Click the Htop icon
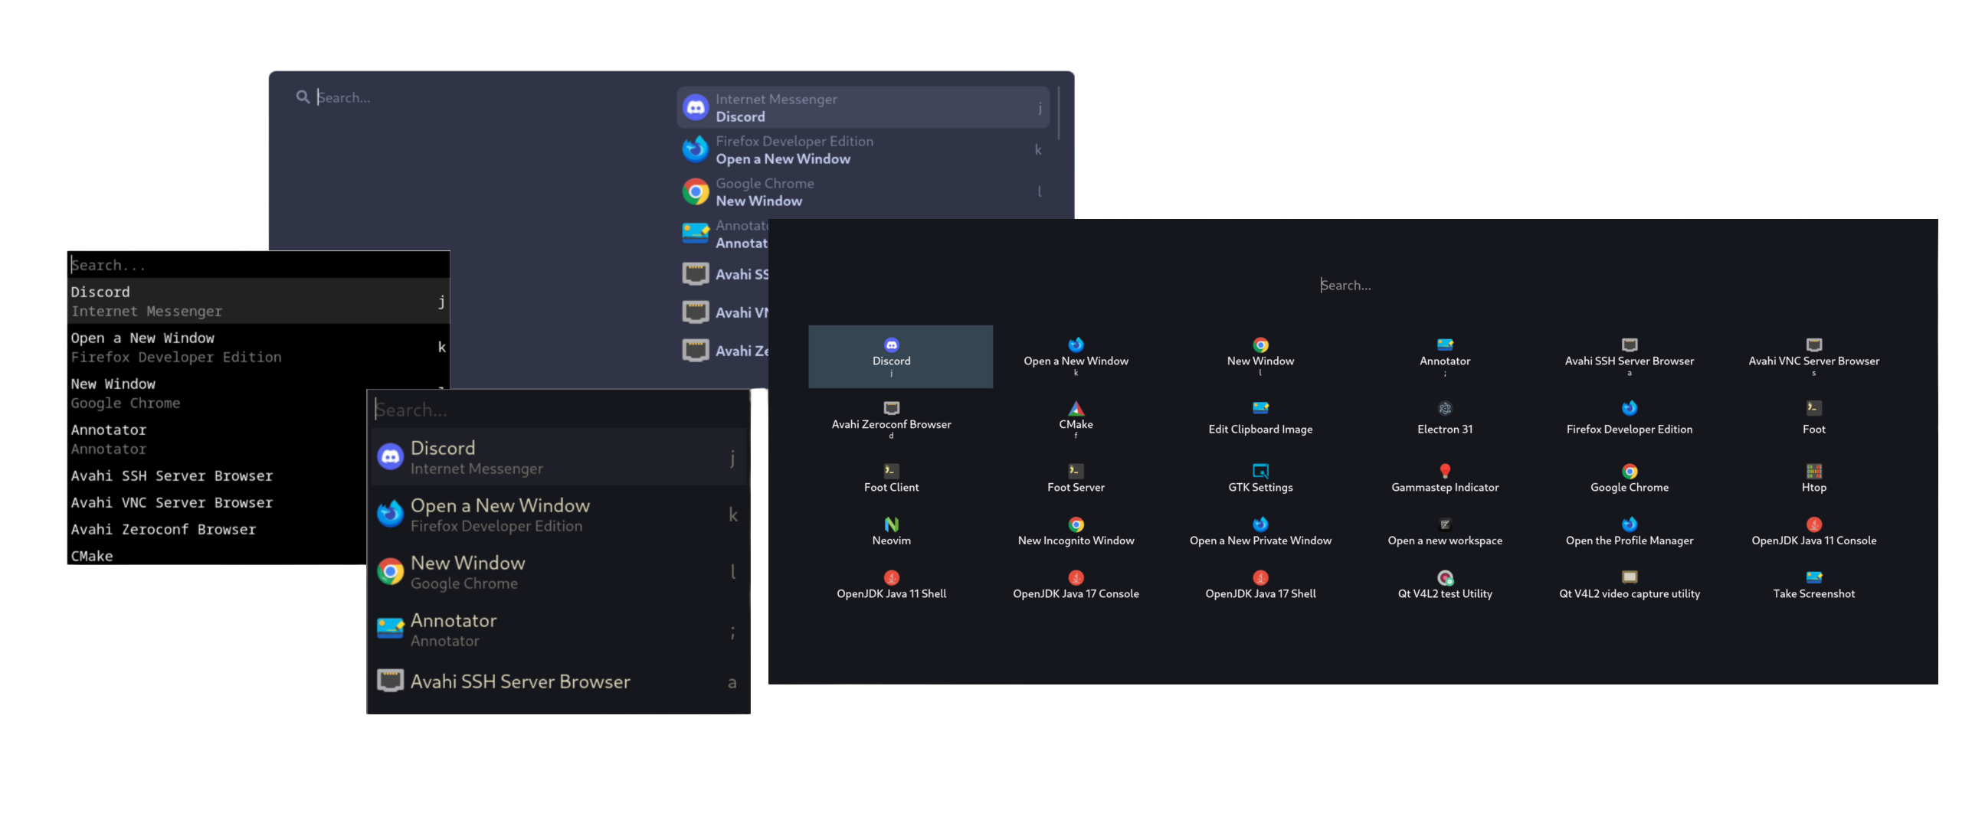Screen dimensions: 1972x820 [1813, 471]
